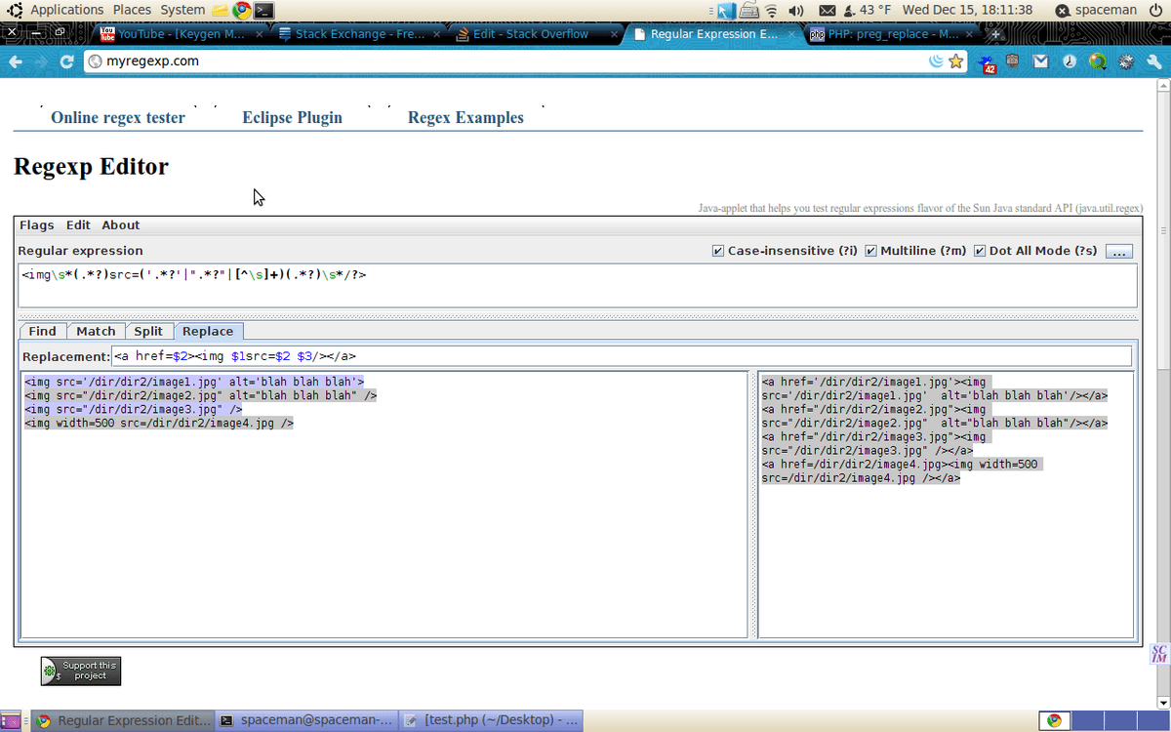Screen dimensions: 1171x732
Task: Switch to the PHP: preg_replace browser tab
Action: pyautogui.click(x=888, y=34)
